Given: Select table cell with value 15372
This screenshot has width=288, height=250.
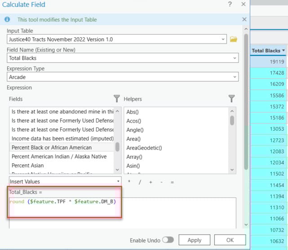Looking at the screenshot, I should click(x=268, y=106).
